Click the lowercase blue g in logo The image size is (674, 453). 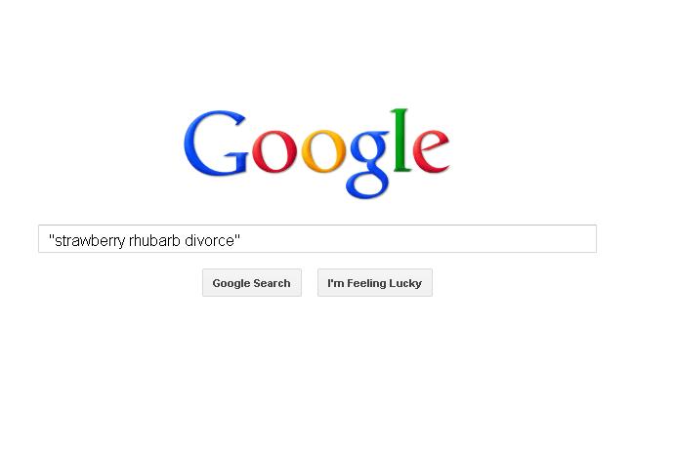(x=369, y=164)
